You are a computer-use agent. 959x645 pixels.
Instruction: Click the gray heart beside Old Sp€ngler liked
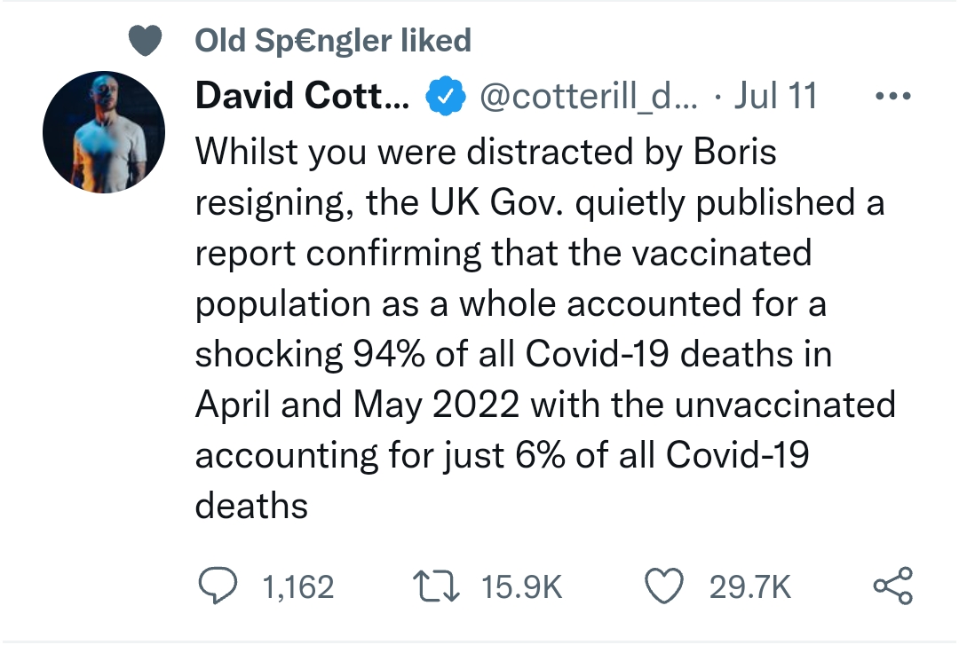(145, 40)
